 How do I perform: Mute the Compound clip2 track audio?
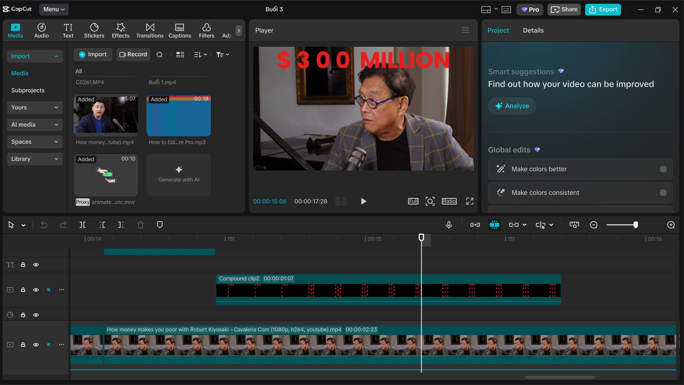[x=49, y=290]
